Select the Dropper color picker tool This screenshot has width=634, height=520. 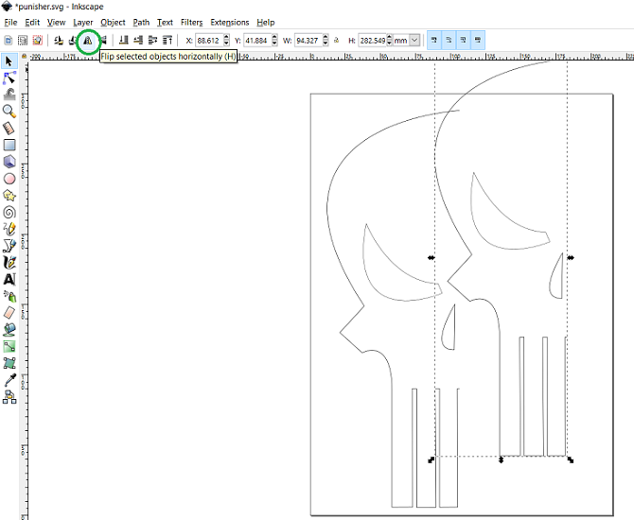(9, 380)
